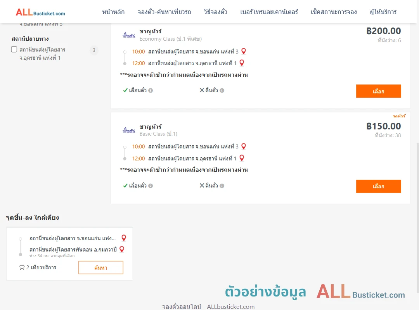Show เลื่อนตั๋ว info icon on Economy trip

(x=151, y=91)
